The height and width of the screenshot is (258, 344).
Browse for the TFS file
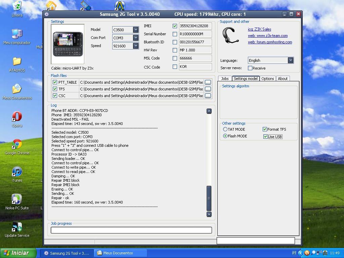pyautogui.click(x=208, y=89)
